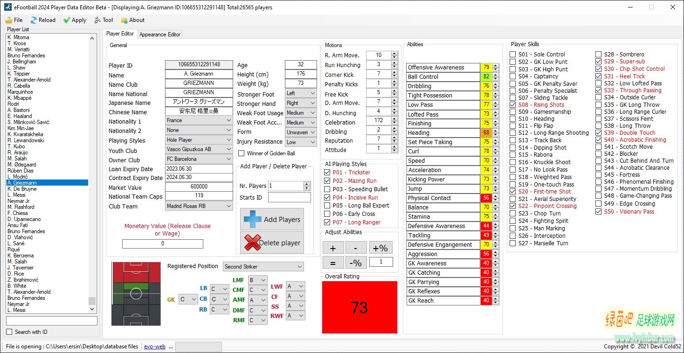This screenshot has width=684, height=353.
Task: Open the Playing Styles dropdown
Action: 199,140
